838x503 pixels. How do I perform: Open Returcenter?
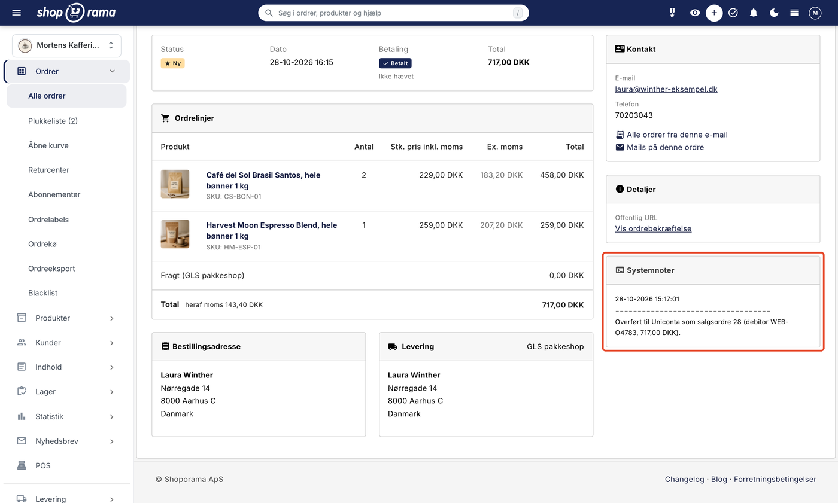click(48, 170)
